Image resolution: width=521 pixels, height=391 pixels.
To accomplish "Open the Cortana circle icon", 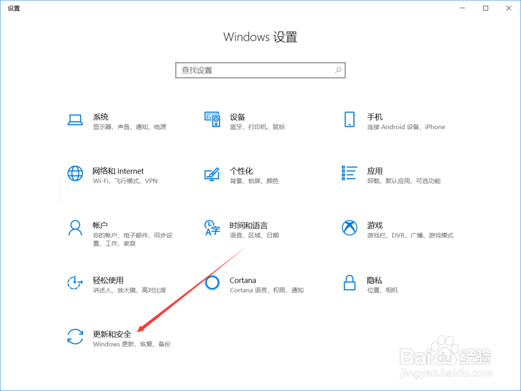I will (212, 283).
